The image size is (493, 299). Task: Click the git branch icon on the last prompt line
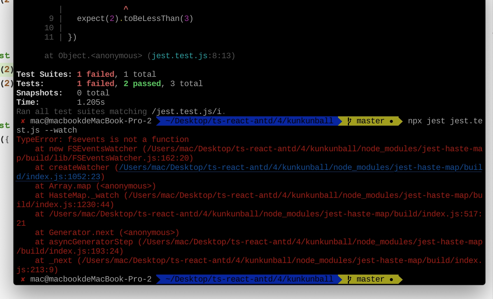coord(349,279)
